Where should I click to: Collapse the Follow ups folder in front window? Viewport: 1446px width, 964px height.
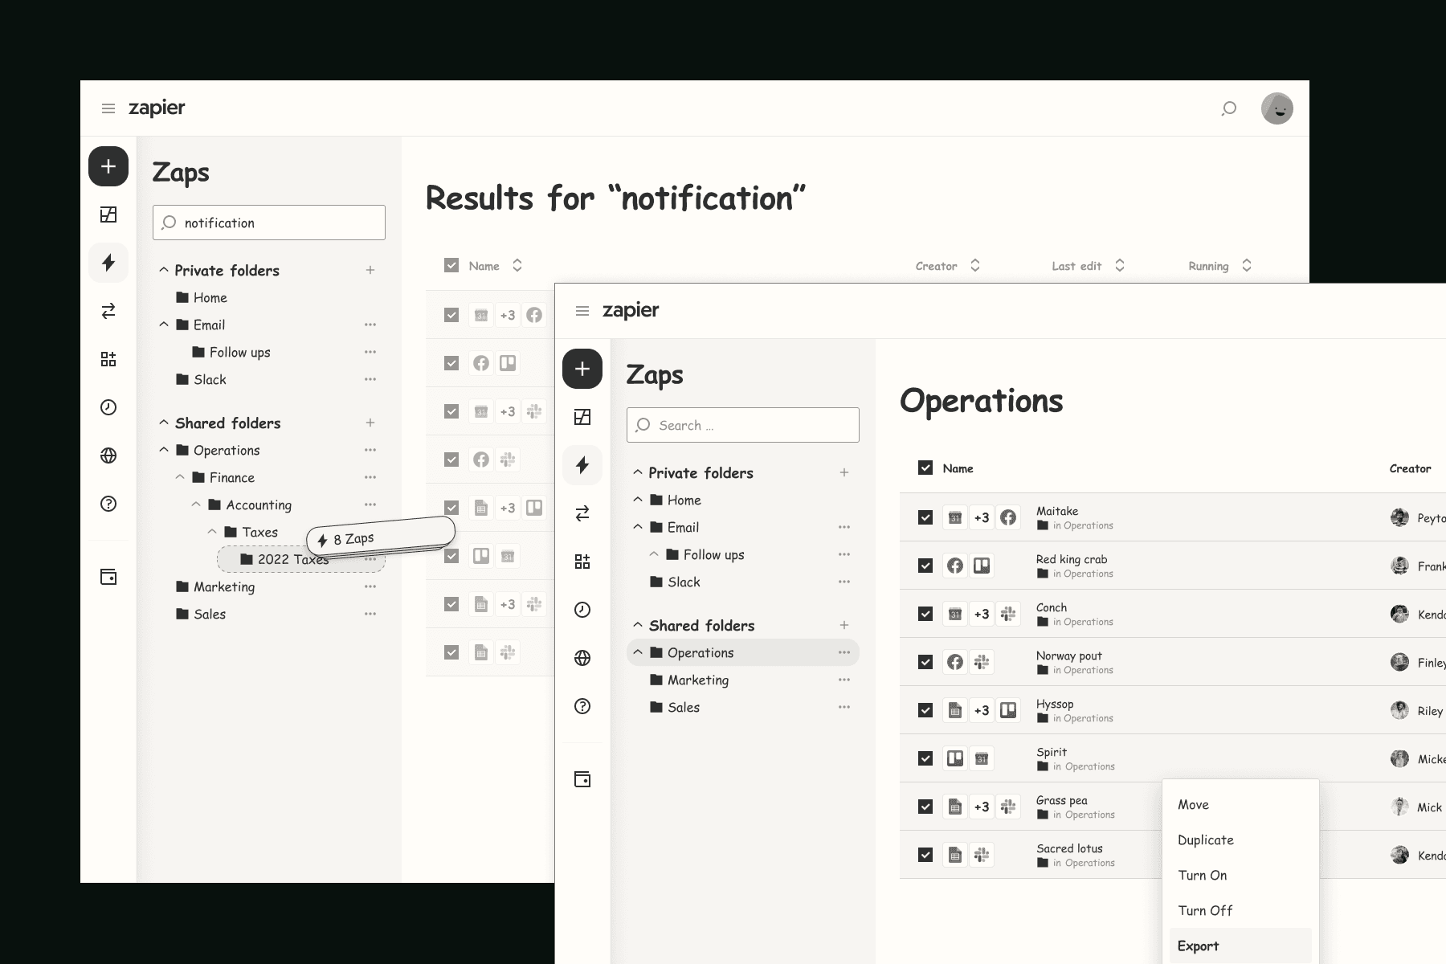(x=654, y=554)
